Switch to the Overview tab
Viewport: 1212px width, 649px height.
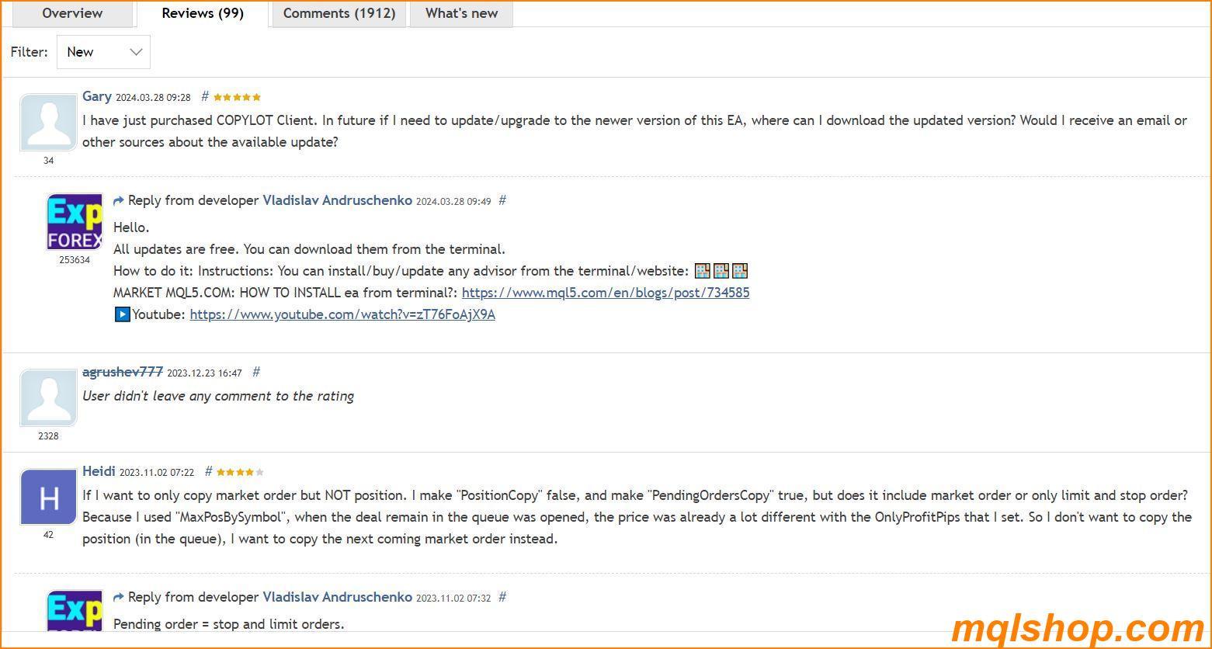tap(72, 12)
